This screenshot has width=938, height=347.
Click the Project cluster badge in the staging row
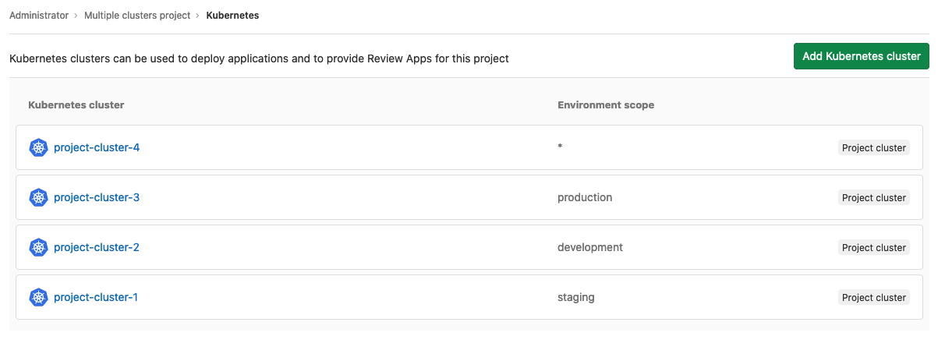click(873, 298)
